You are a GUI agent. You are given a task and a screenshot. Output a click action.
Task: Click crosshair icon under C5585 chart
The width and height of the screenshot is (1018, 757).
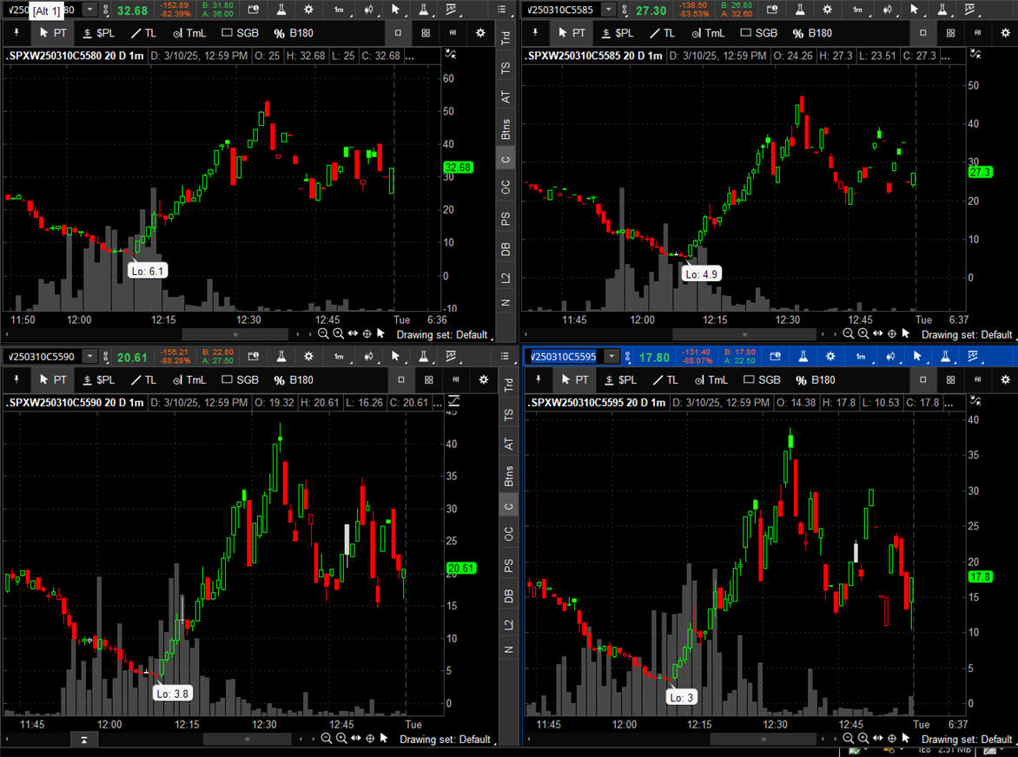point(892,333)
